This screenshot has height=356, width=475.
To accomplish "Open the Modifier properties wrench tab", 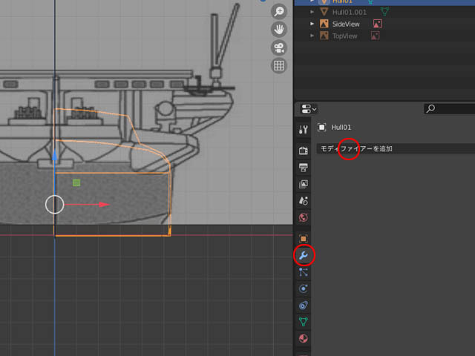I will [x=304, y=255].
